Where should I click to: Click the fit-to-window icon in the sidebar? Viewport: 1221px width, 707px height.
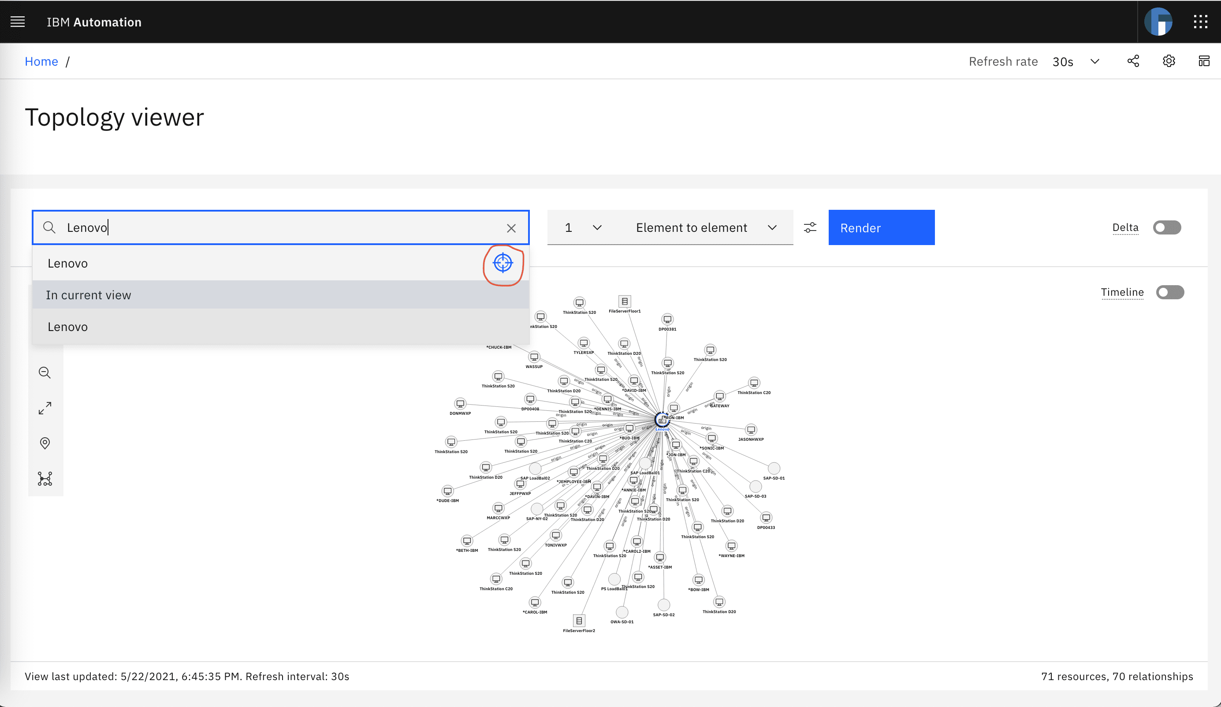click(45, 408)
